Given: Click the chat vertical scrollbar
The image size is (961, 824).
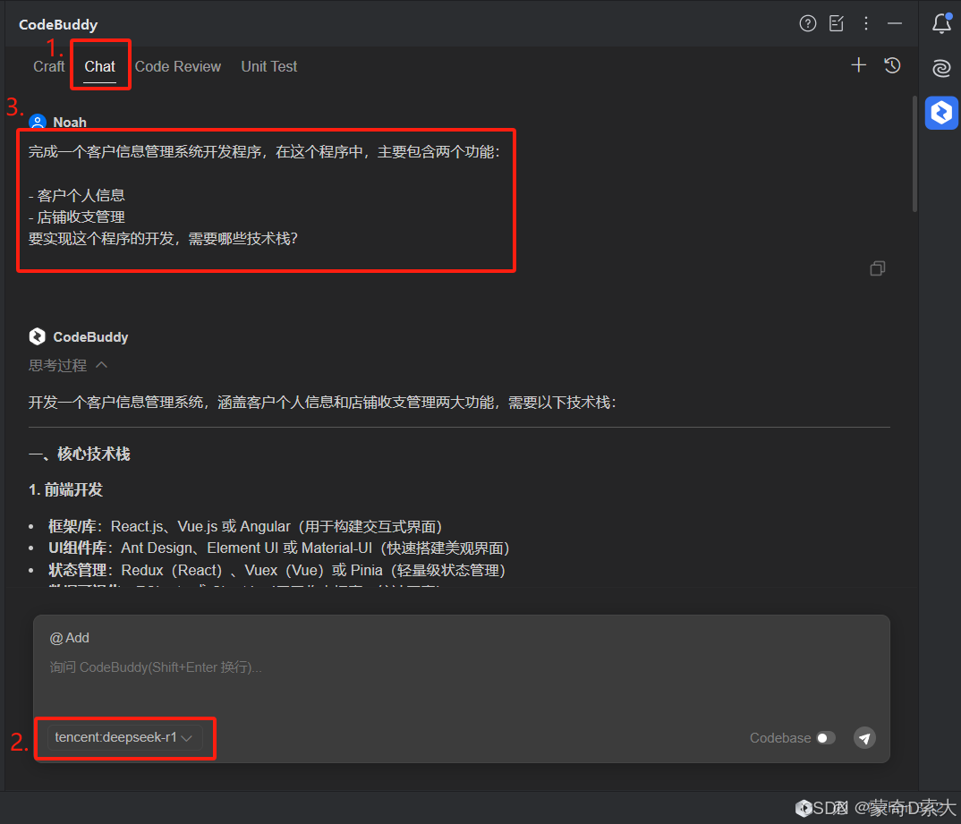Looking at the screenshot, I should (x=914, y=155).
